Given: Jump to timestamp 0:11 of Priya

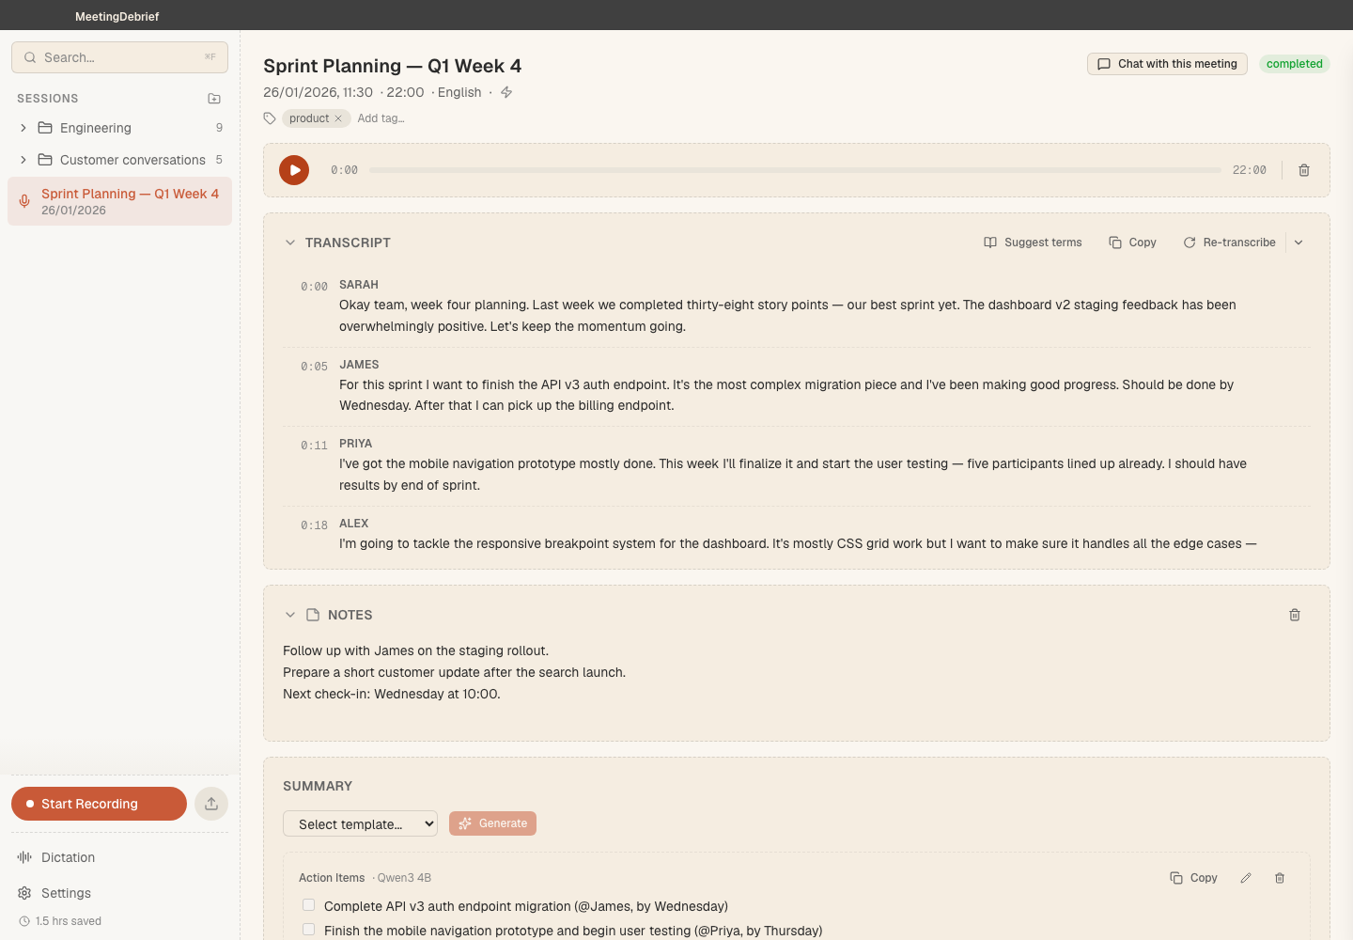Looking at the screenshot, I should tap(314, 446).
